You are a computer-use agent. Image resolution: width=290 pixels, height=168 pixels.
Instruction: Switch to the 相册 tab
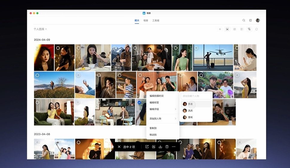(146, 21)
